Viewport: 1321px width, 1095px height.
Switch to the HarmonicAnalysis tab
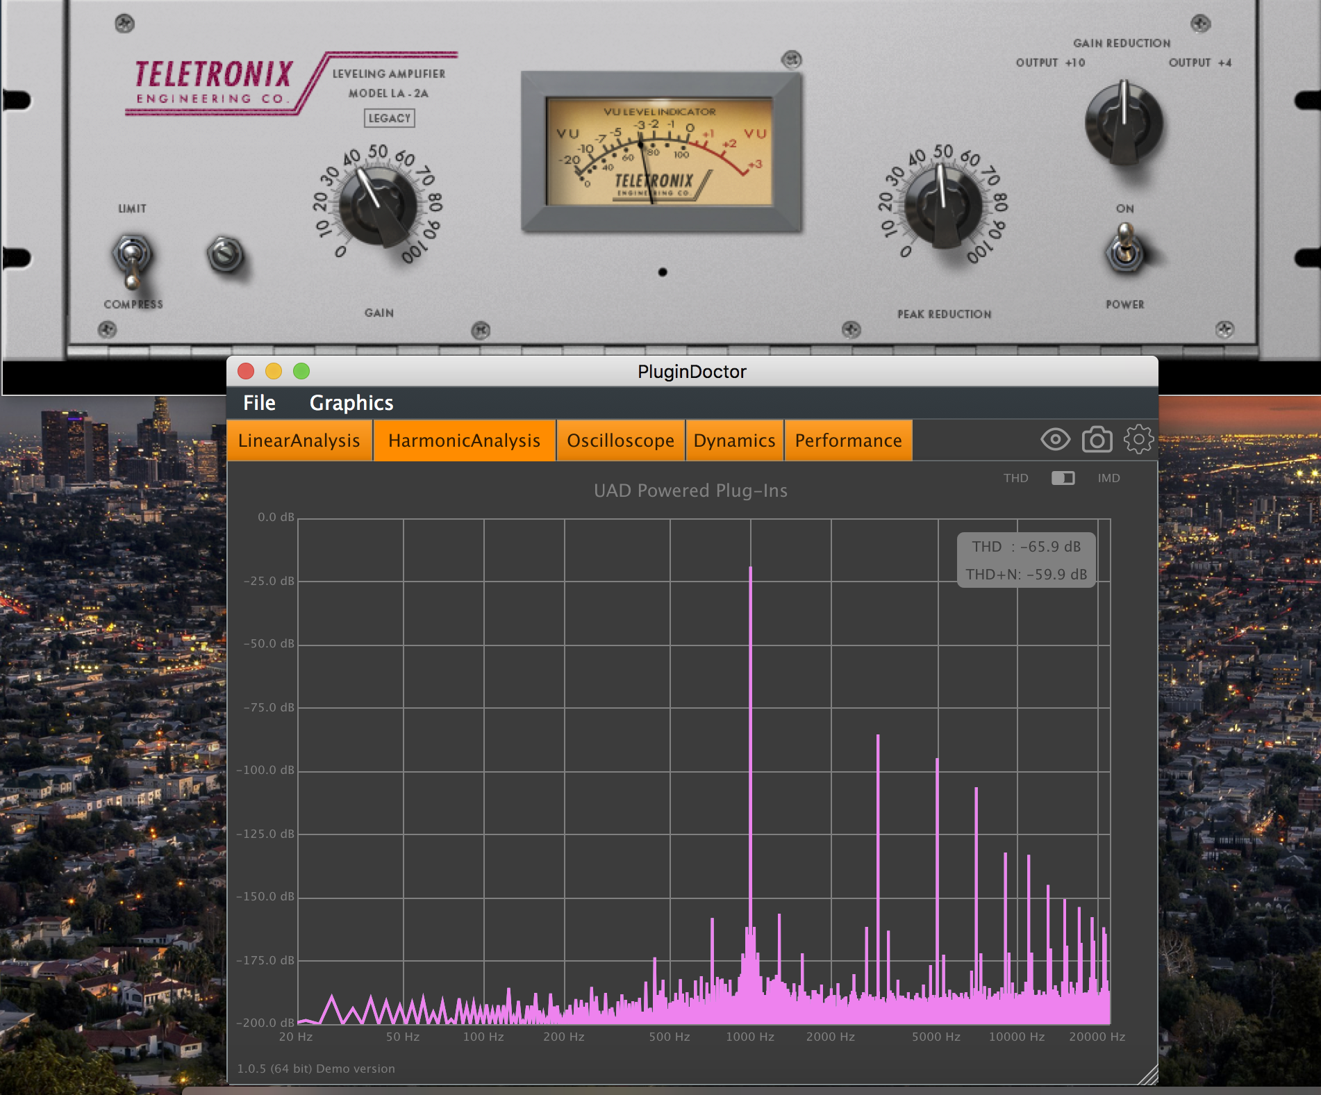click(x=464, y=441)
